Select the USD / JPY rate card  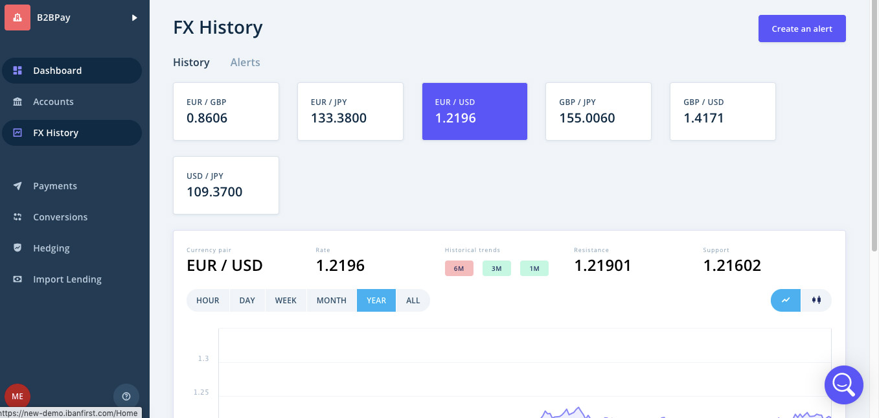[225, 185]
